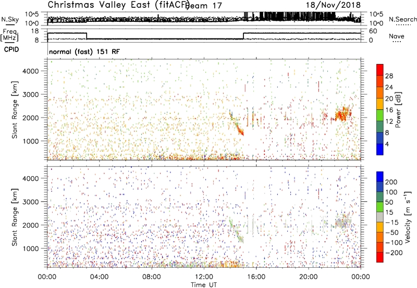Click the 'Velocity [m s-1]' colorbar label
Image resolution: width=417 pixels, height=288 pixels.
[x=407, y=217]
